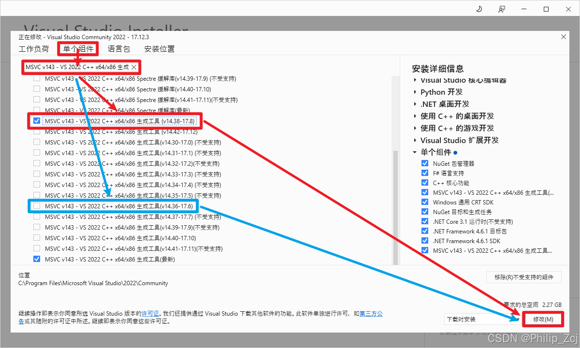
Task: Click the 修改(M) button
Action: [x=544, y=319]
